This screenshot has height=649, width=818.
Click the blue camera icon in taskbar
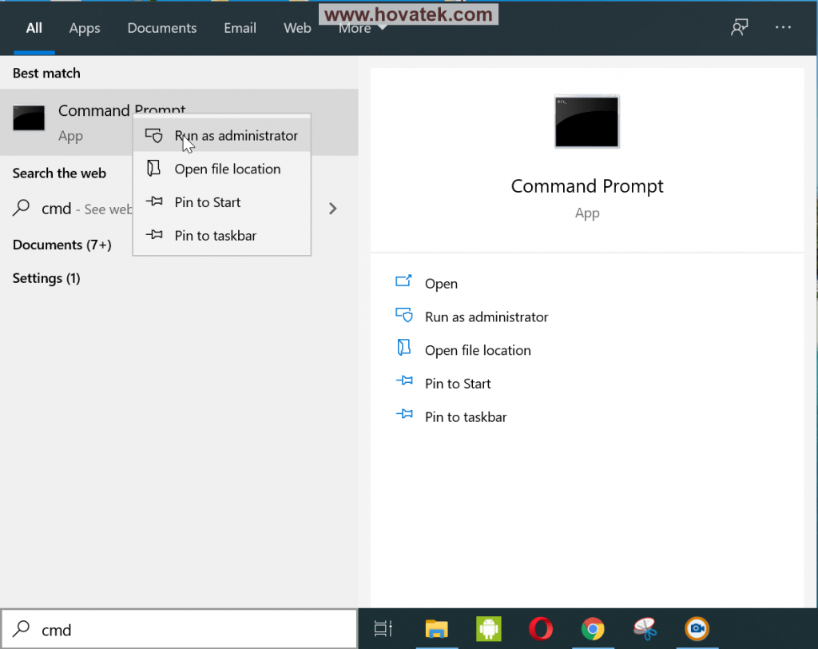coord(697,629)
